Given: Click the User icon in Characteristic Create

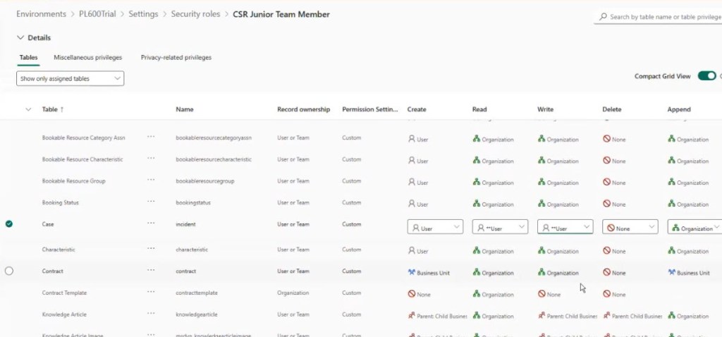Looking at the screenshot, I should [412, 250].
